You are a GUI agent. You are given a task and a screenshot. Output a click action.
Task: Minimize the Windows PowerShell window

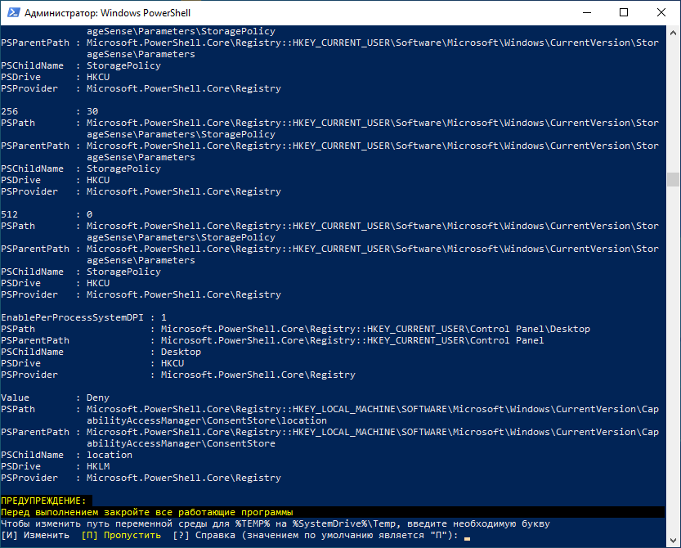click(x=586, y=12)
